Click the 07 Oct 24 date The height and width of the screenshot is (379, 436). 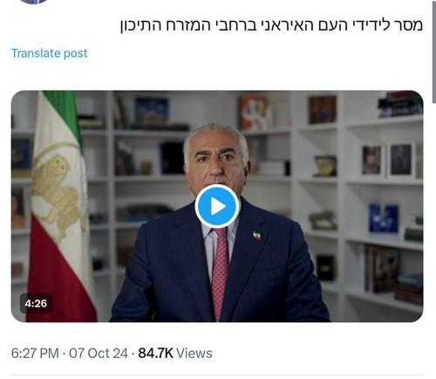pyautogui.click(x=99, y=353)
